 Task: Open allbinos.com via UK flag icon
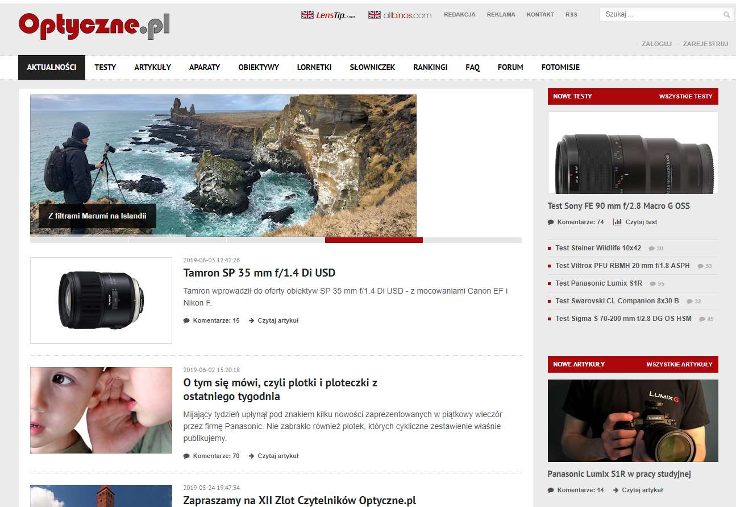pos(375,15)
